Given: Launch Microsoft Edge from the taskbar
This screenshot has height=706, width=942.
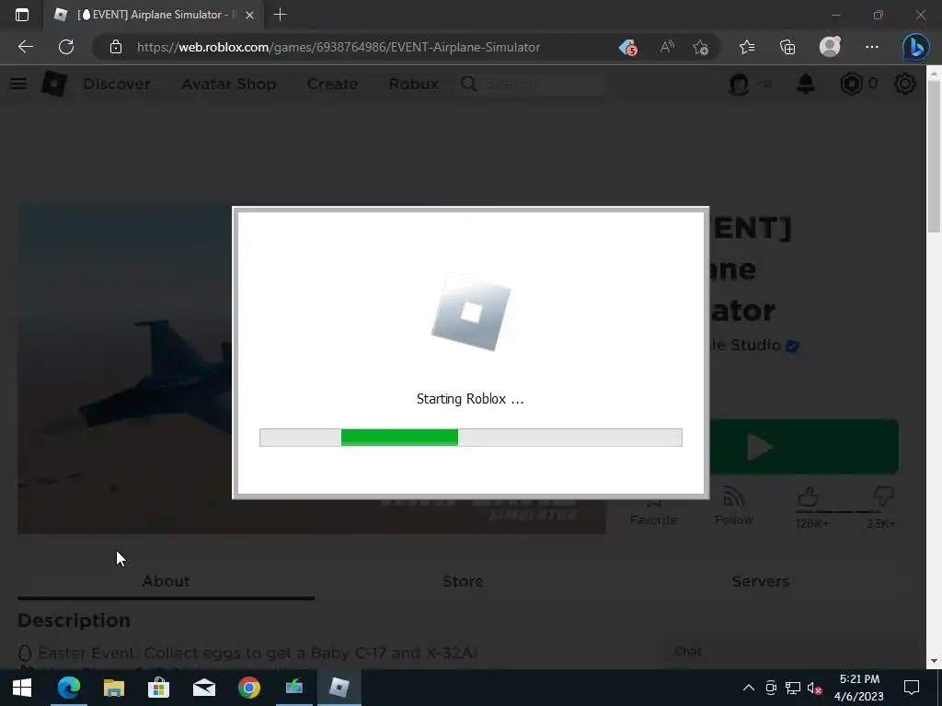Looking at the screenshot, I should (68, 688).
